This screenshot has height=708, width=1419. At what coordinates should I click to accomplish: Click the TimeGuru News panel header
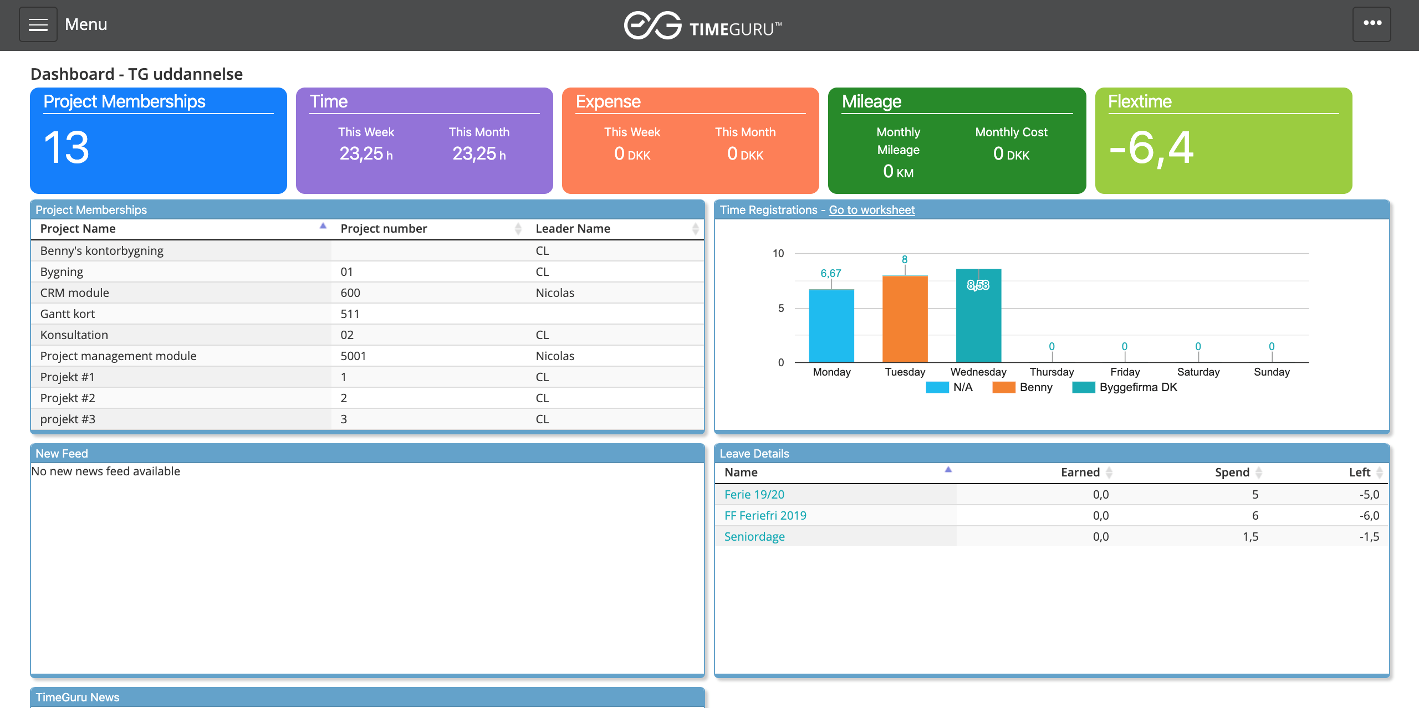click(367, 697)
